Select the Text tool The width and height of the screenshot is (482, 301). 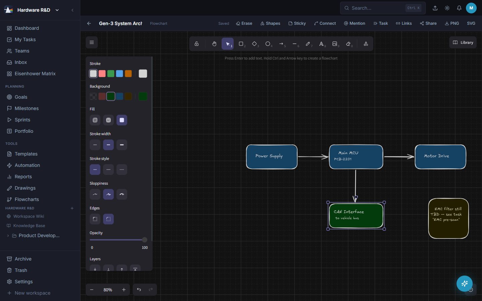pyautogui.click(x=321, y=44)
